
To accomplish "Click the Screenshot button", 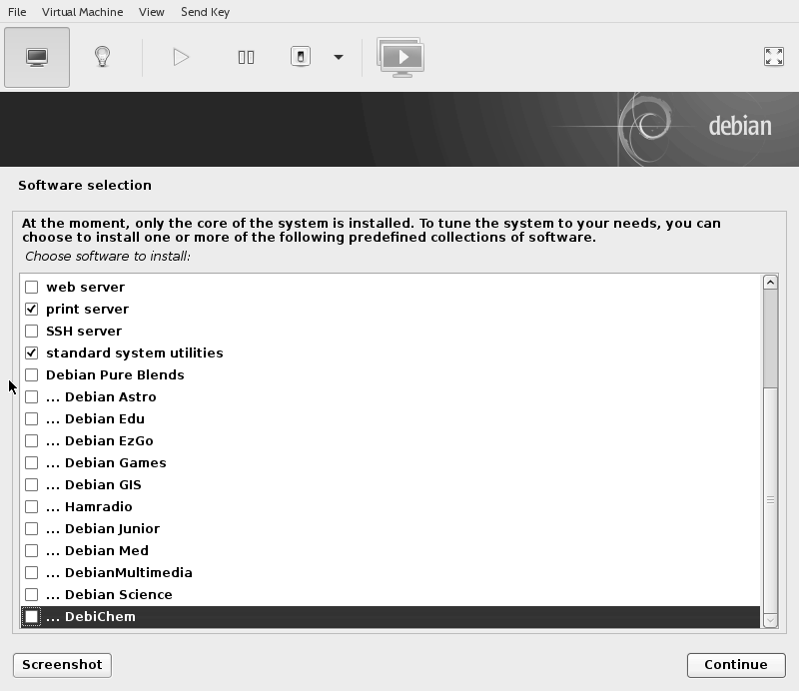I will tap(62, 665).
